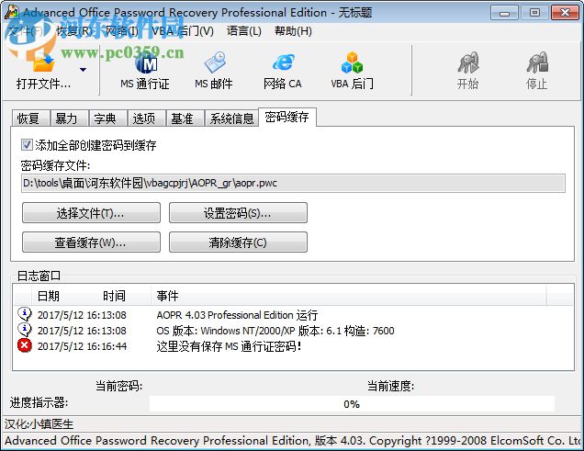Viewport: 584px width, 451px height.
Task: Click the password cache file path field
Action: 293,183
